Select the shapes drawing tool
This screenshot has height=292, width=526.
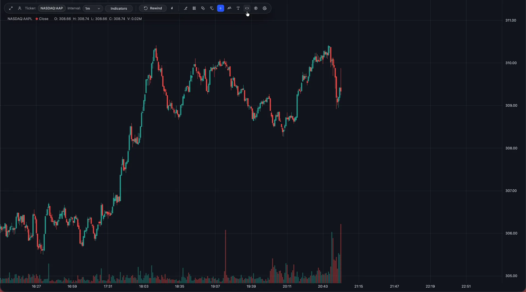point(203,8)
